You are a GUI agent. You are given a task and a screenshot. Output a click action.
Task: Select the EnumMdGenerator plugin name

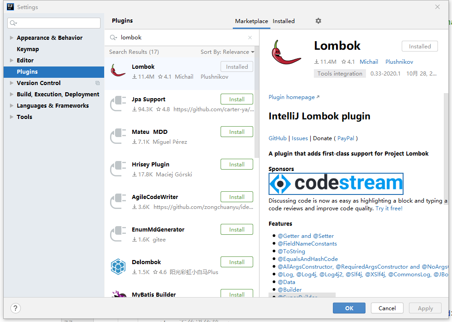click(158, 229)
